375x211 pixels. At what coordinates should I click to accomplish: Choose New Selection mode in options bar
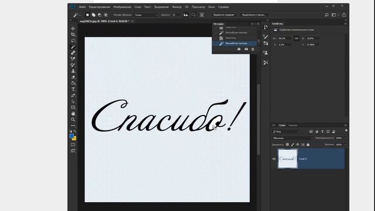pyautogui.click(x=87, y=15)
